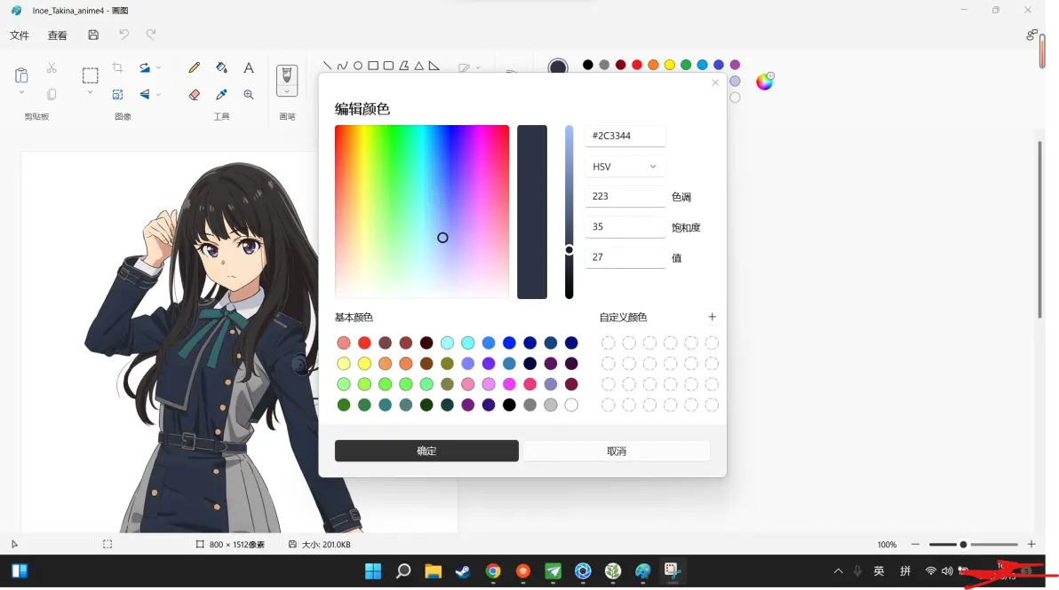Image resolution: width=1059 pixels, height=590 pixels.
Task: Click the Copy icon below scissors
Action: pos(52,94)
